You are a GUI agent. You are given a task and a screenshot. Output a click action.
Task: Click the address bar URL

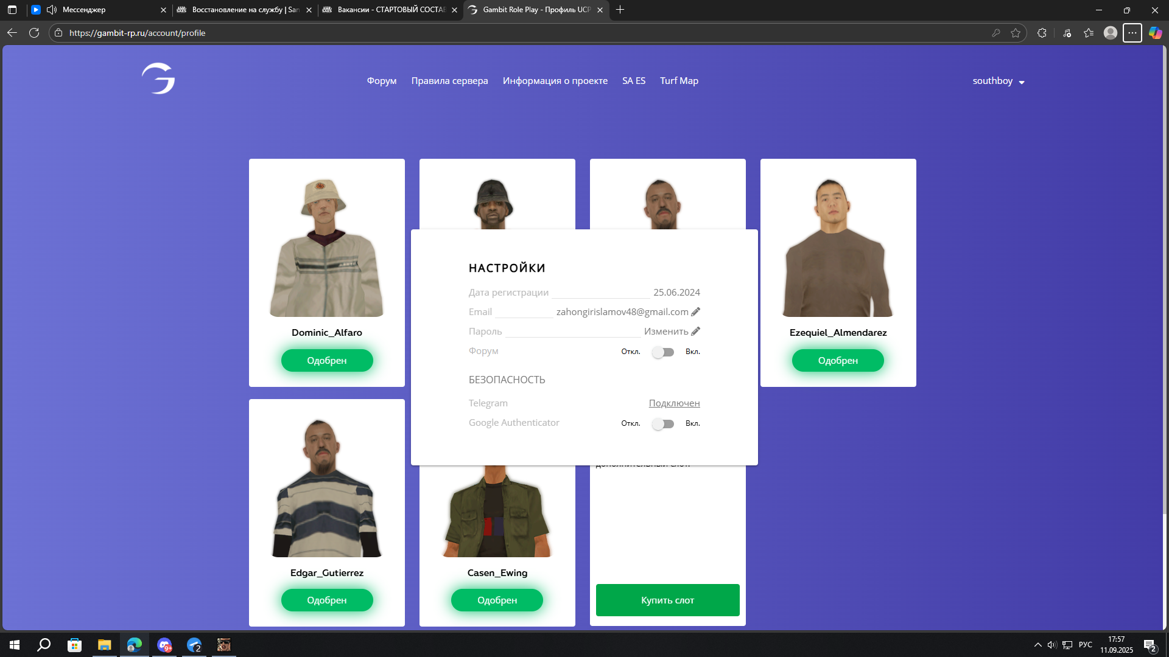click(x=138, y=33)
